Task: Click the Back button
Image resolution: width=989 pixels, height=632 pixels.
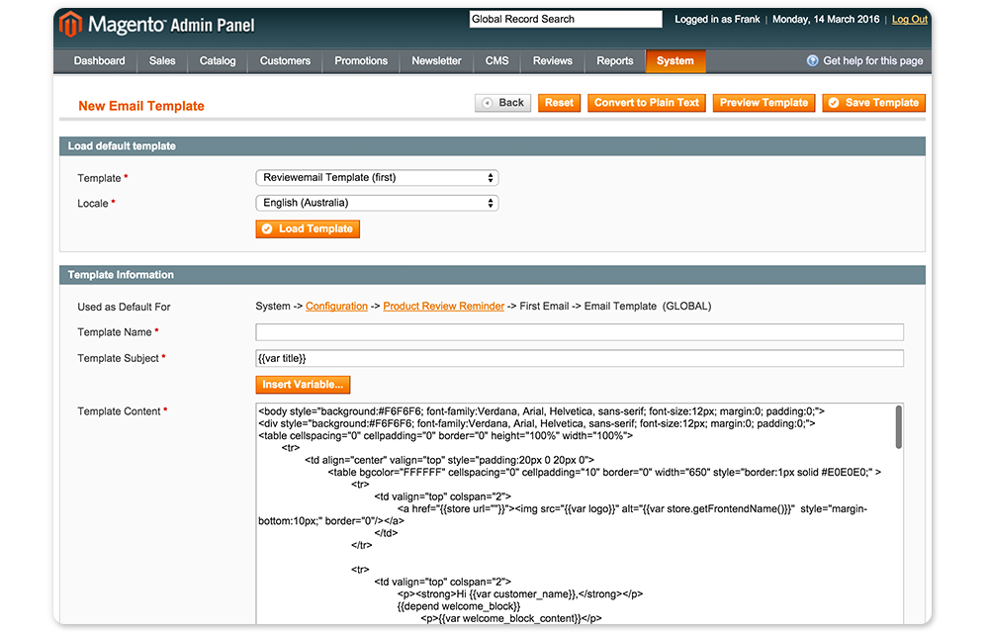Action: pyautogui.click(x=502, y=103)
